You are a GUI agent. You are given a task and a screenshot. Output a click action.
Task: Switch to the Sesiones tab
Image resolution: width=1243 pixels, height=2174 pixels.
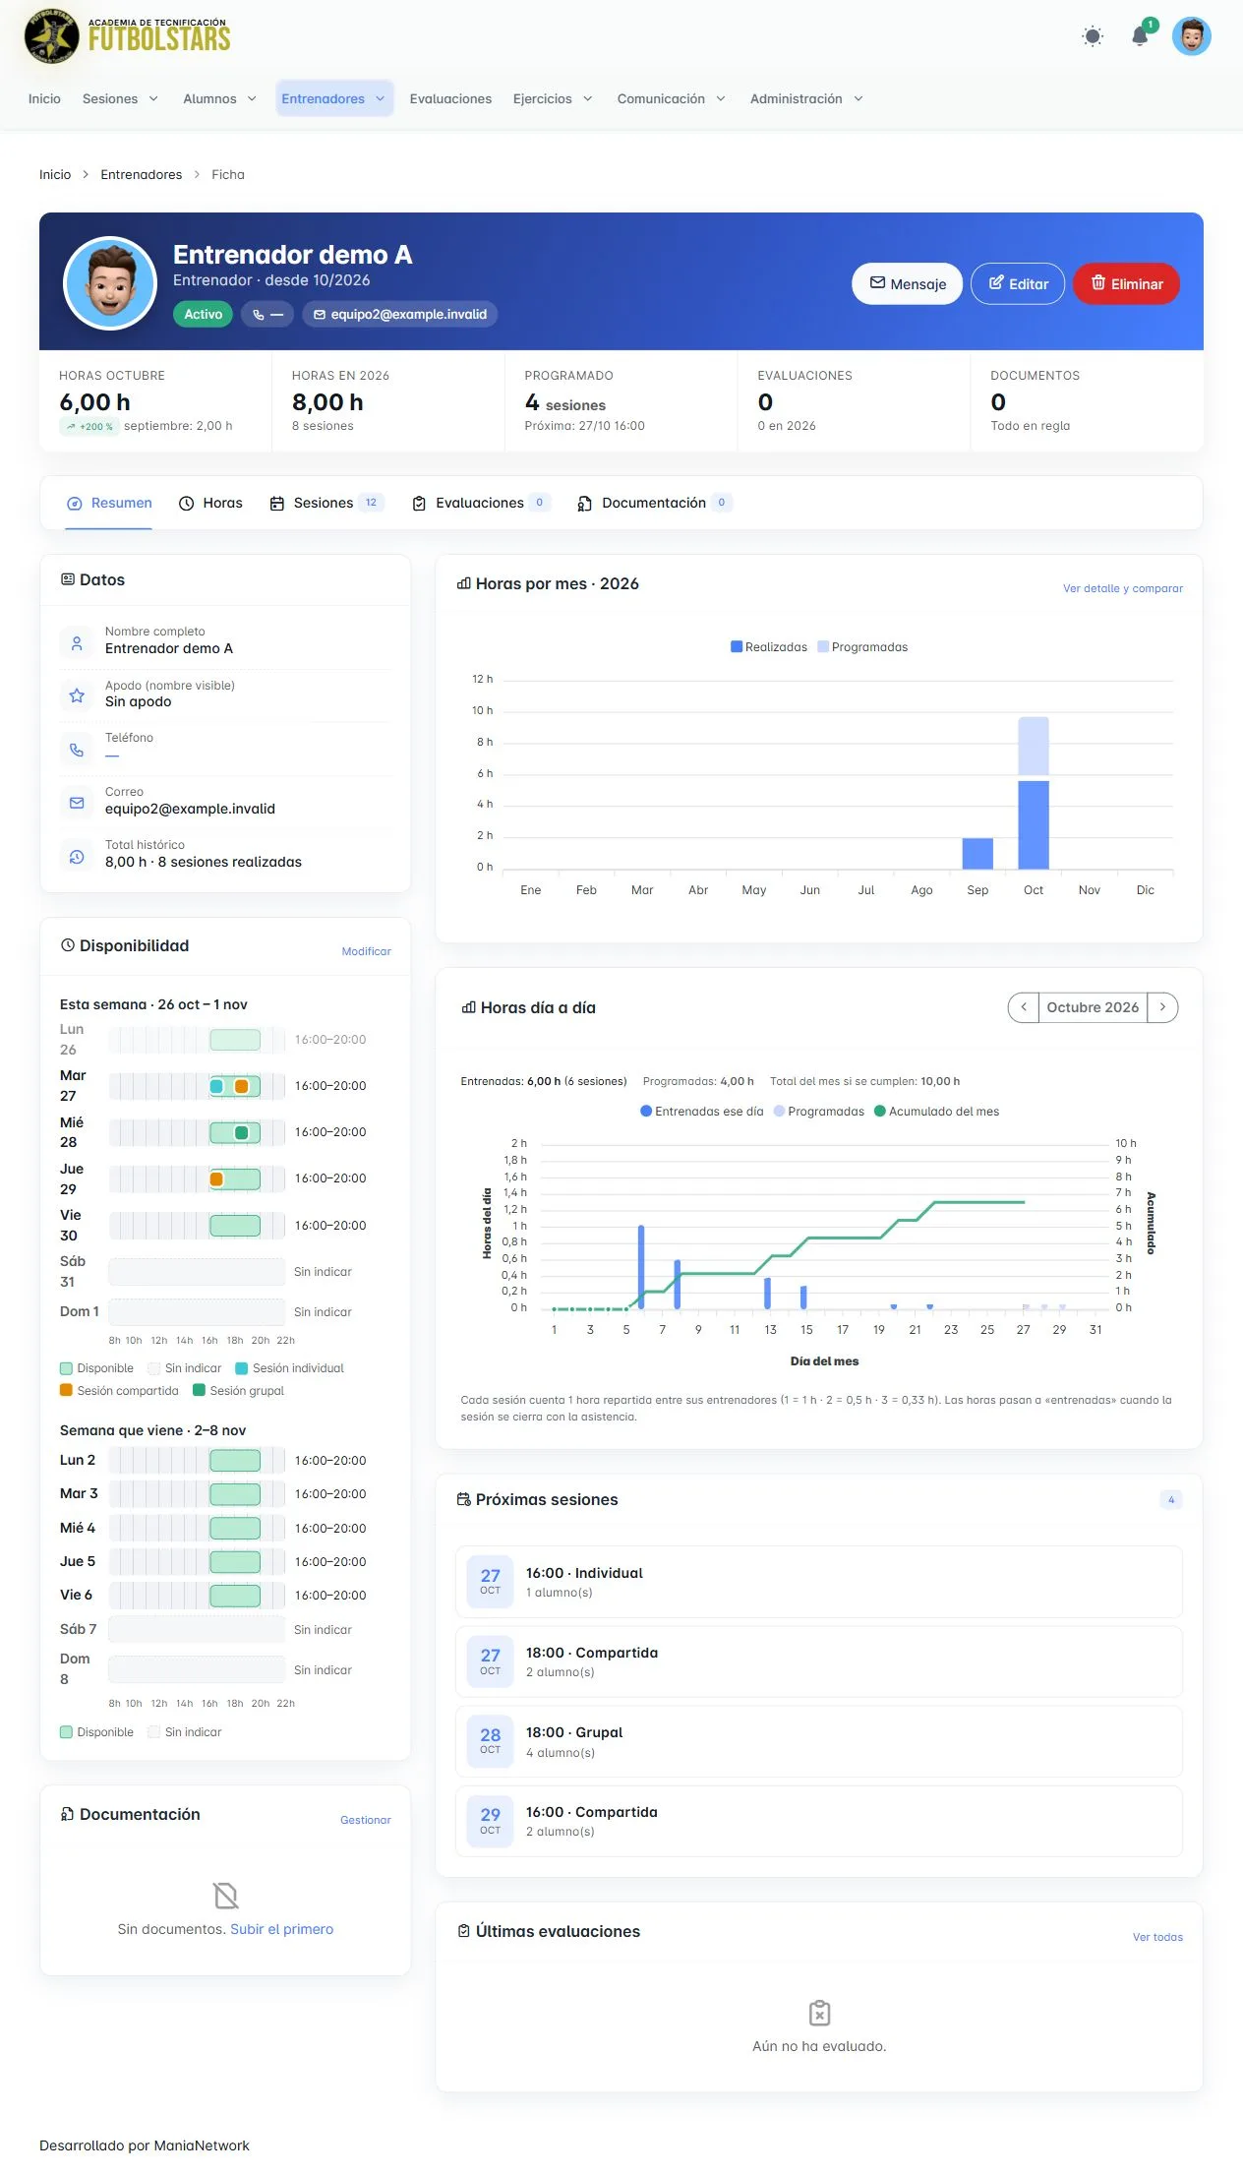pos(326,504)
